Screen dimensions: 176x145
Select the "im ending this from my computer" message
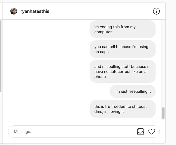pos(122,29)
